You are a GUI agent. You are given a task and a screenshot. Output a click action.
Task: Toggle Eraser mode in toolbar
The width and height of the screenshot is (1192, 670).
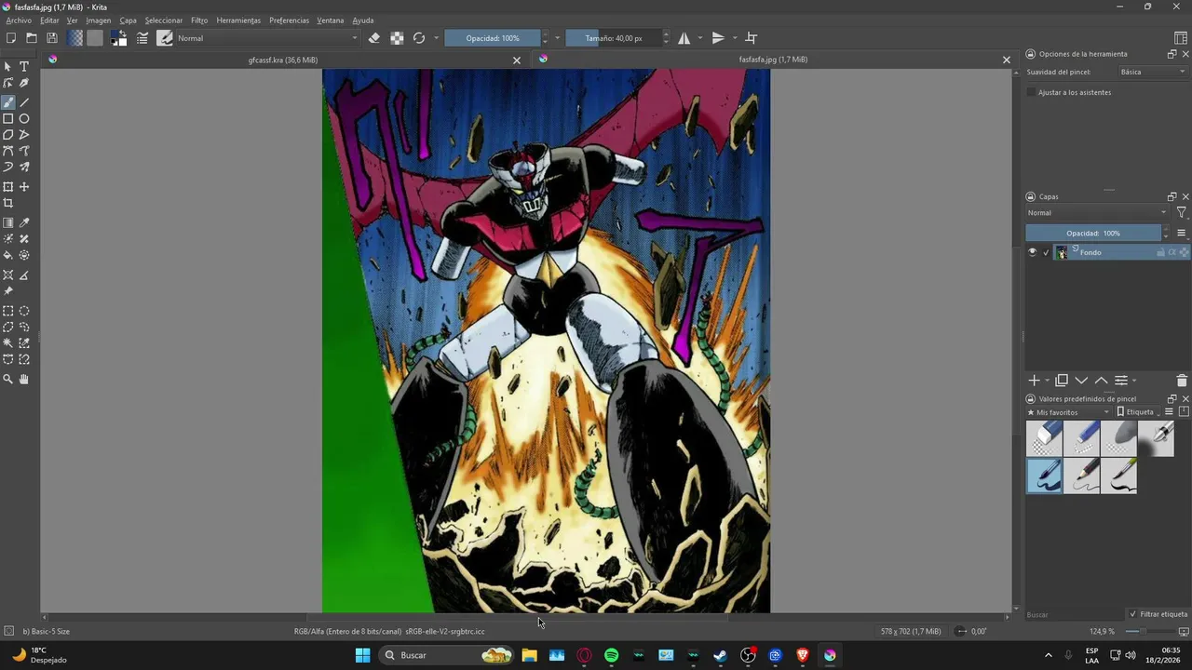tap(374, 38)
